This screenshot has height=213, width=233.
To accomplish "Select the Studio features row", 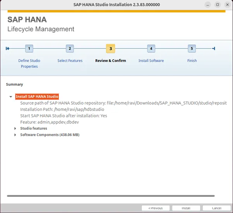I will click(x=34, y=128).
